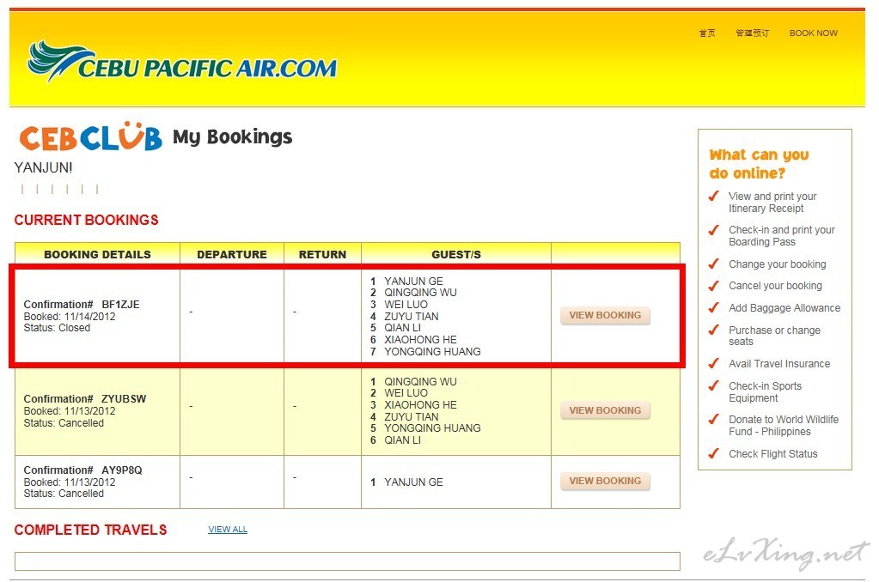Open the 管理预订 manage booking menu
The height and width of the screenshot is (582, 879).
753,33
